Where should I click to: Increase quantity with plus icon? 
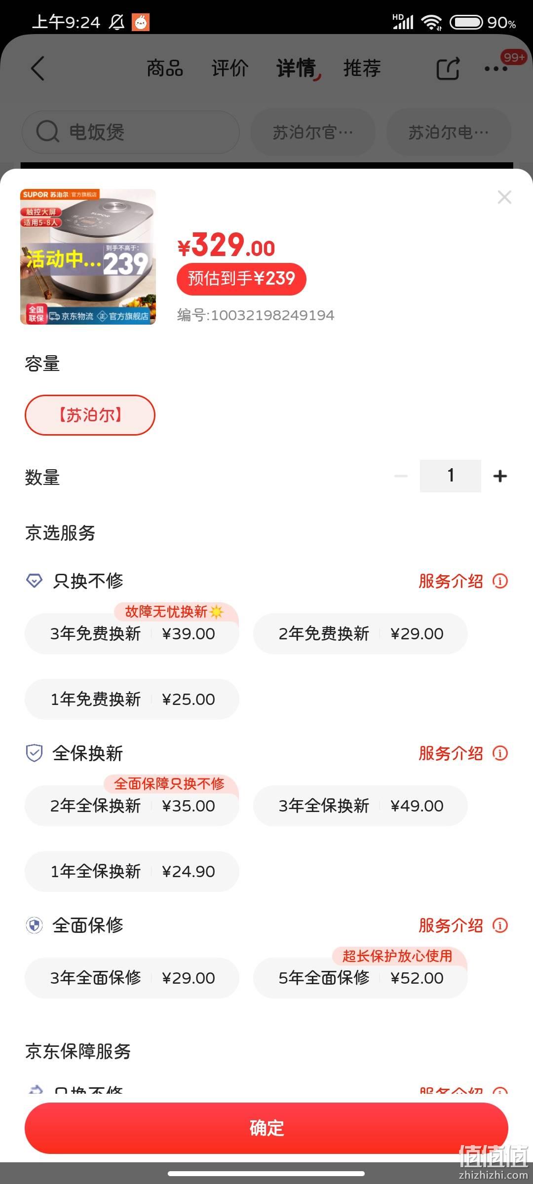(x=500, y=476)
